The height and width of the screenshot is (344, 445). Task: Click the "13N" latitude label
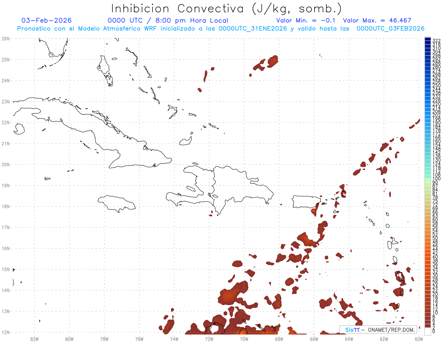(x=6, y=311)
